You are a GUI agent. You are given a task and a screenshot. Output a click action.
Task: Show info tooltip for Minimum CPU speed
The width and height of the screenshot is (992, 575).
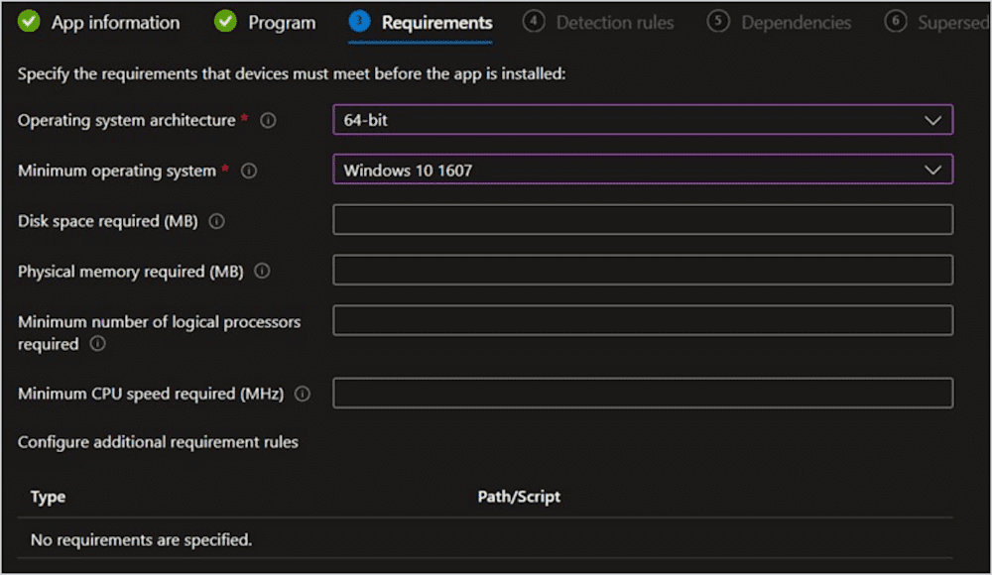pos(303,394)
